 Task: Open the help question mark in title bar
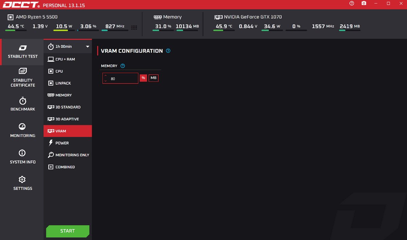pyautogui.click(x=352, y=3)
